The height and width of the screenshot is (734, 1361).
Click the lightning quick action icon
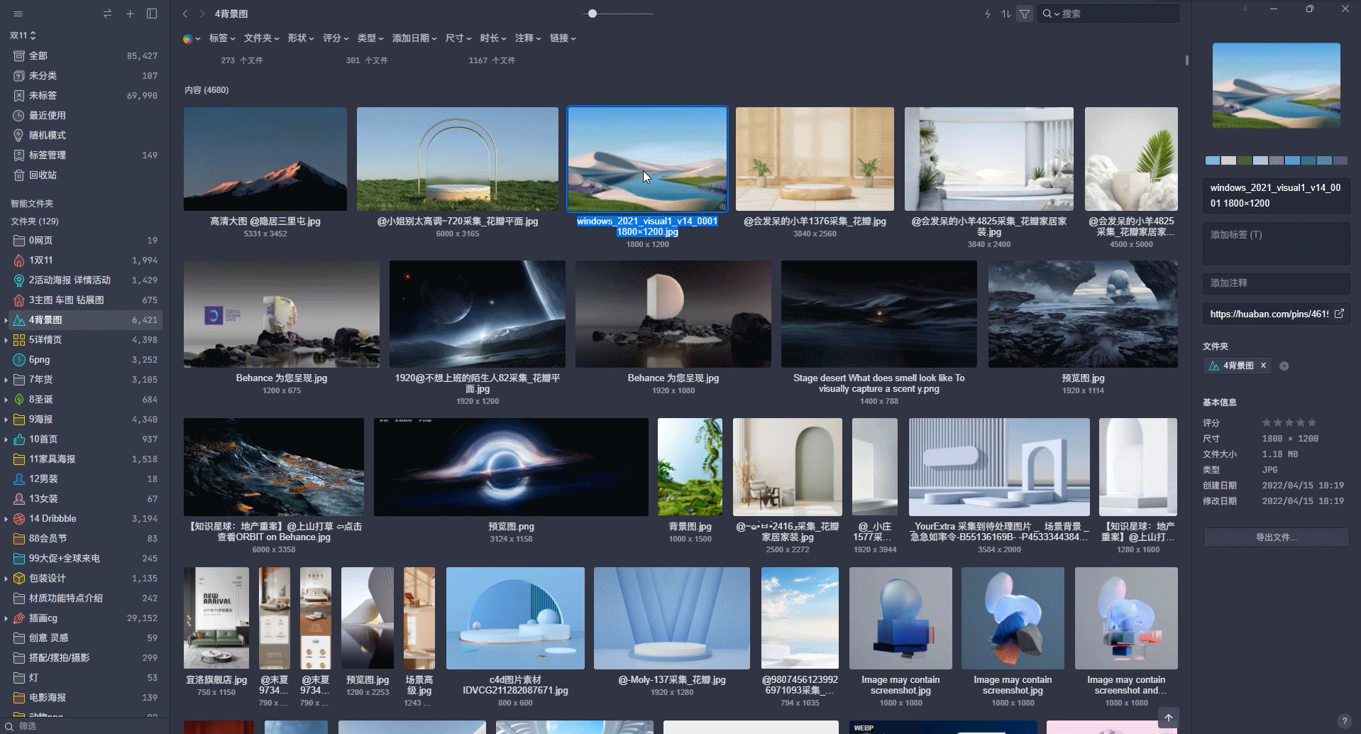point(988,13)
